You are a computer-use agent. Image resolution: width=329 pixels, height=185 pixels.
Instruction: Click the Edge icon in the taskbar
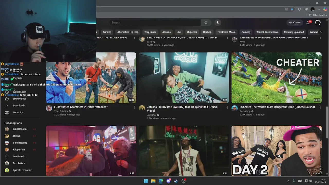point(161,181)
